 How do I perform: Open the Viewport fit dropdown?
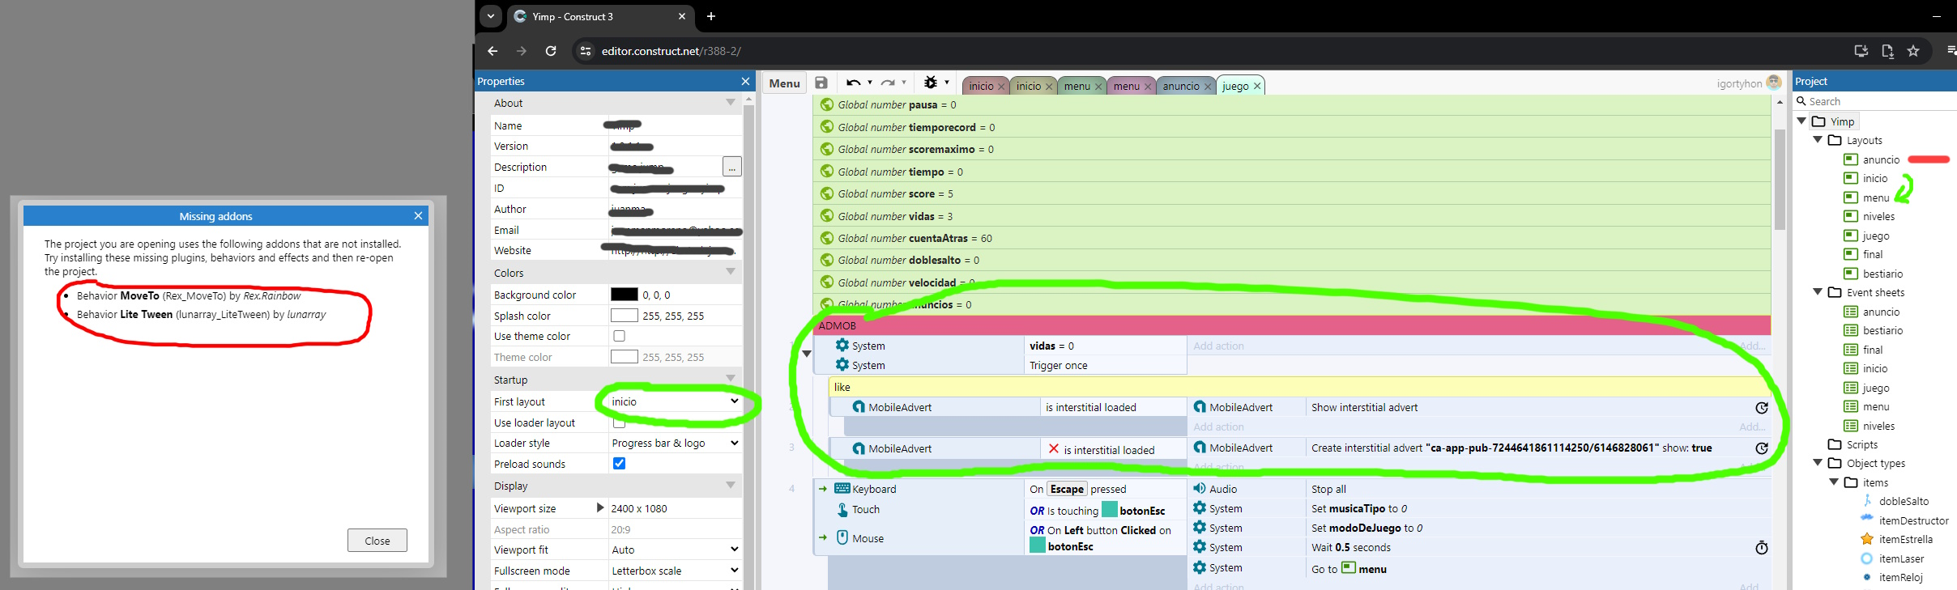[675, 550]
